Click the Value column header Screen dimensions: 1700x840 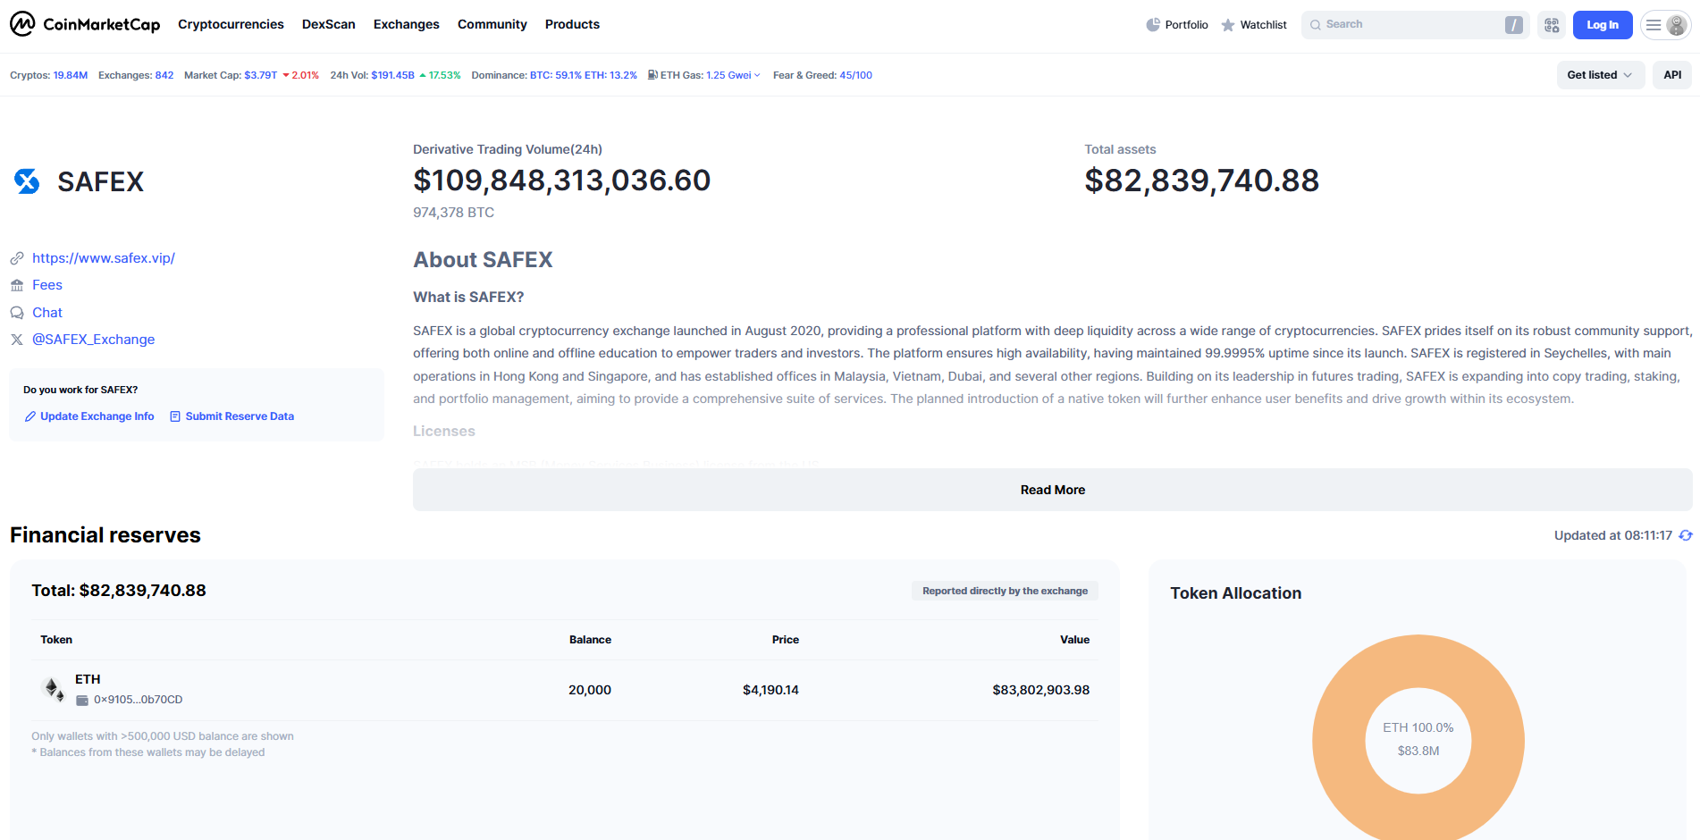(x=1074, y=640)
